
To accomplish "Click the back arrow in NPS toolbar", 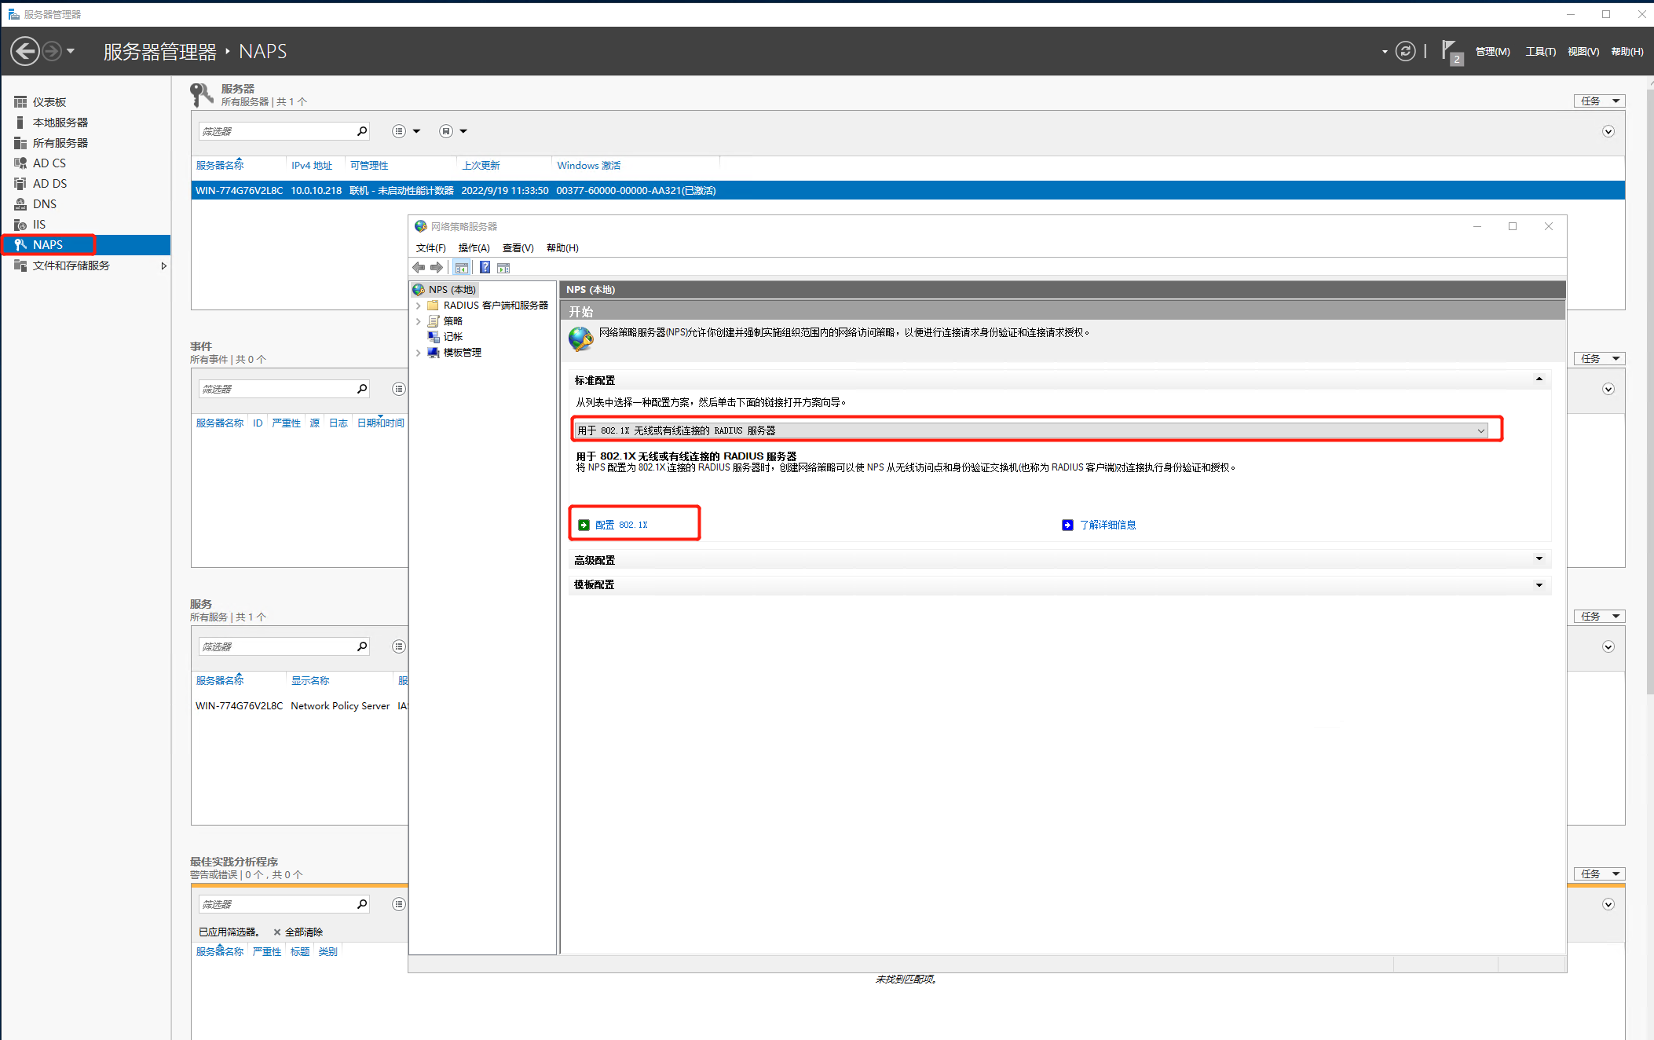I will (x=419, y=268).
